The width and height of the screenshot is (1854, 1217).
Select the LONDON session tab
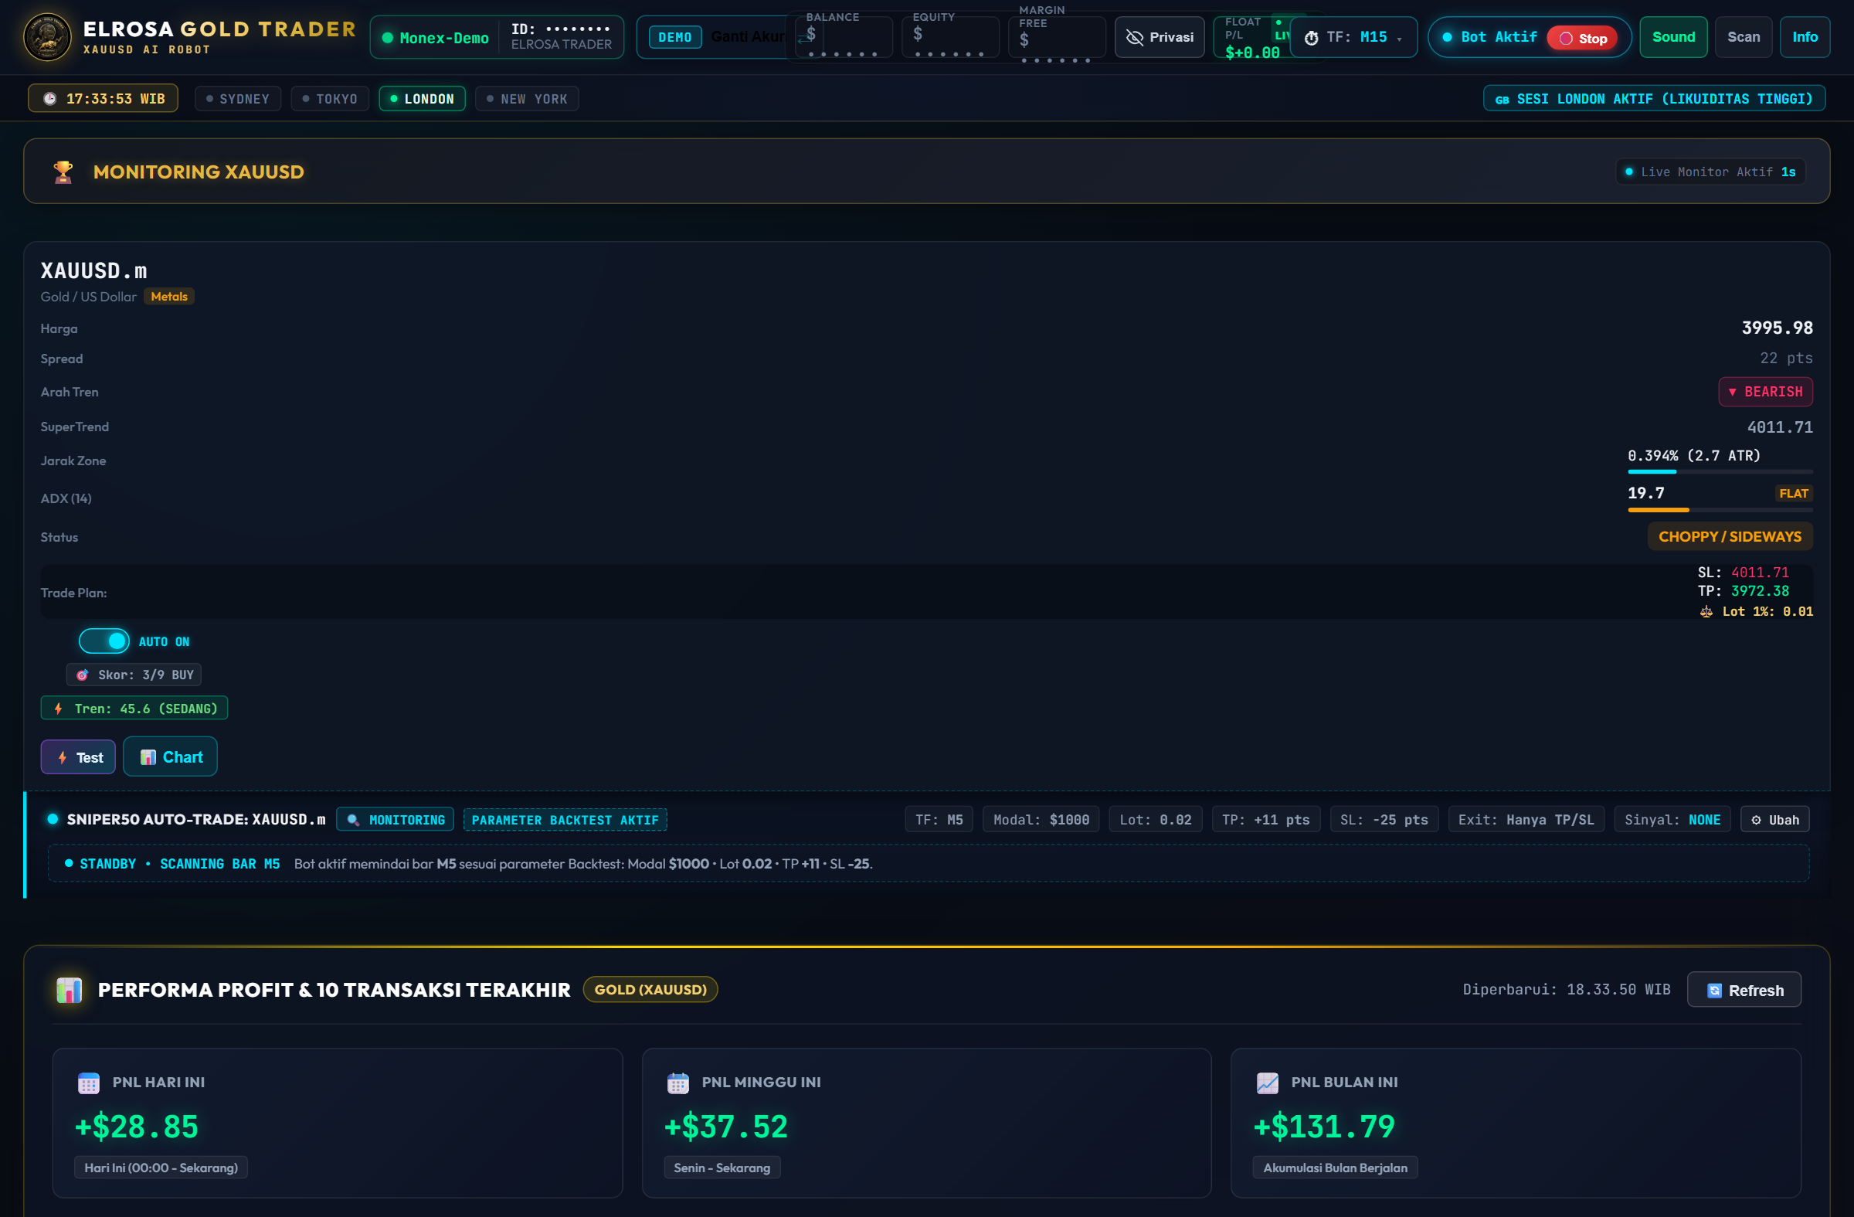coord(422,99)
